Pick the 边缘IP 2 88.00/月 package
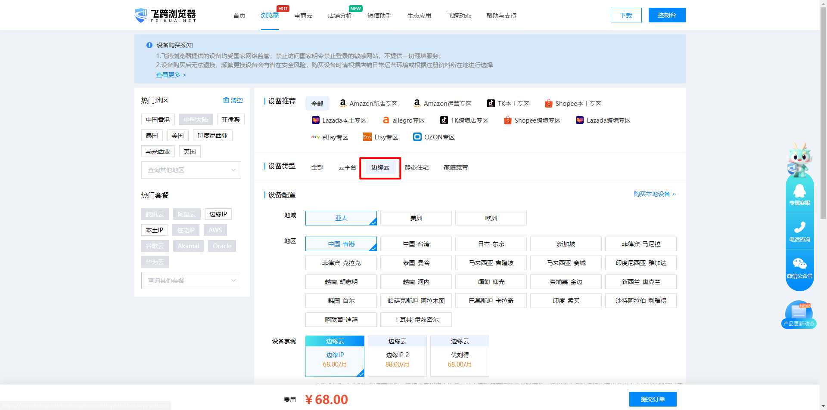This screenshot has width=827, height=410. point(397,356)
